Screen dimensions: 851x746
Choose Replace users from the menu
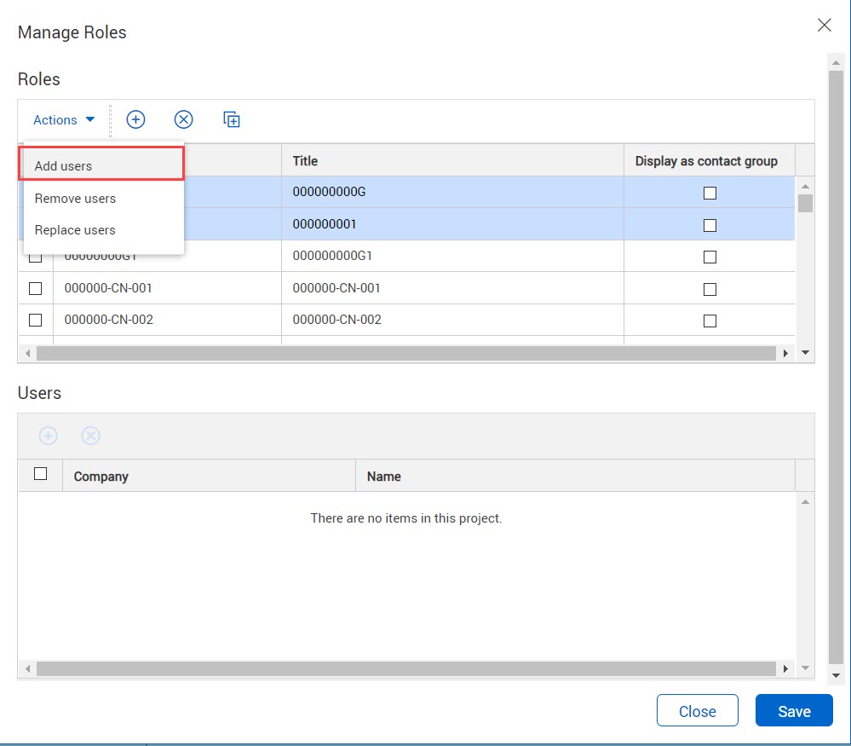(x=75, y=230)
